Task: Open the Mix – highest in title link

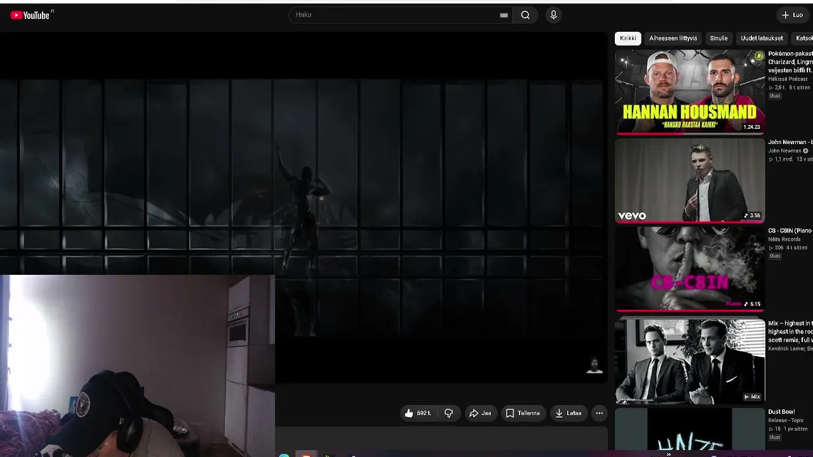Action: click(x=790, y=332)
